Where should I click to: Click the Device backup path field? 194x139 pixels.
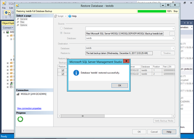tap(125, 34)
